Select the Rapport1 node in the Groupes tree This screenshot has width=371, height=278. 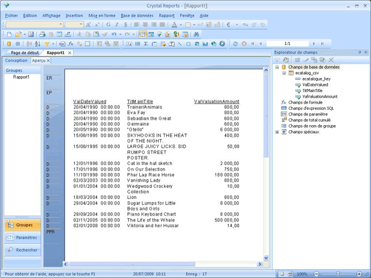22,77
